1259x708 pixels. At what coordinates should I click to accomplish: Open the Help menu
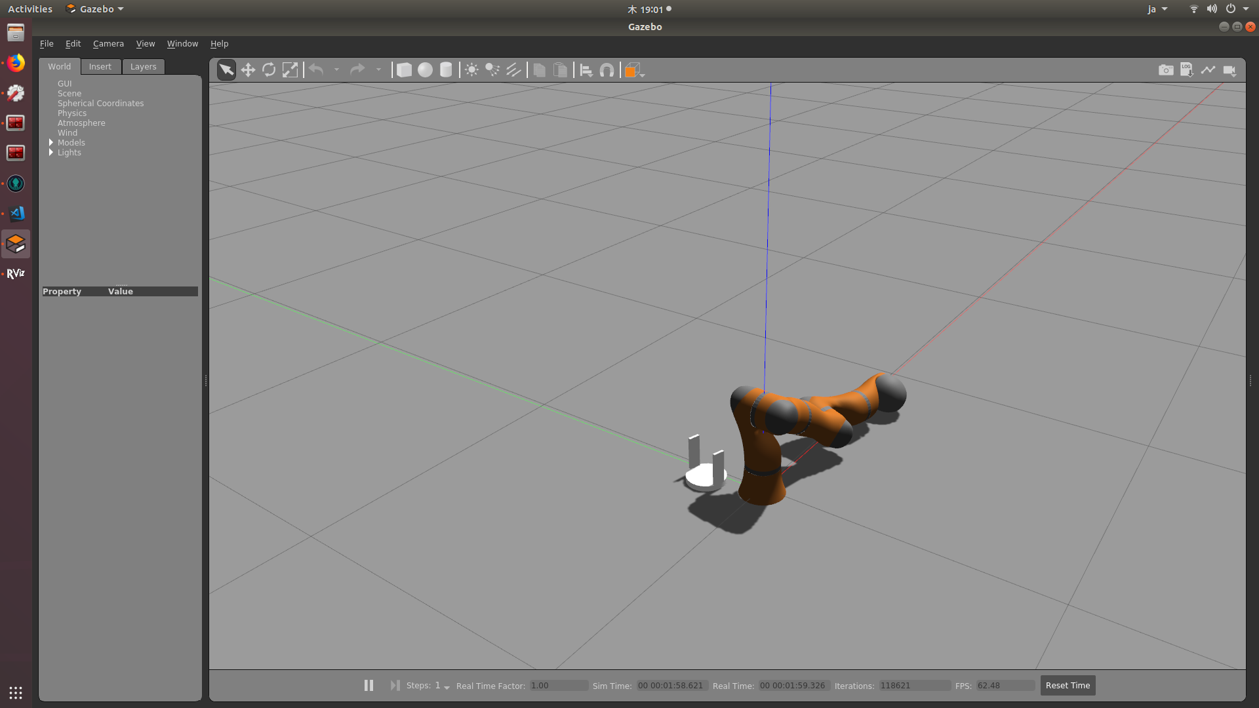[219, 43]
